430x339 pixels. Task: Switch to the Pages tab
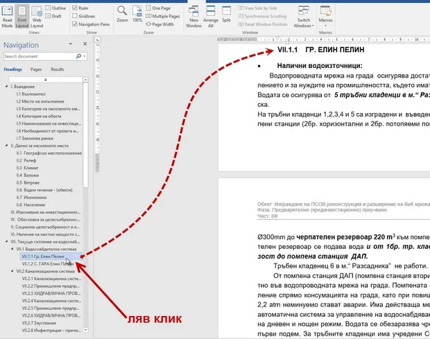pyautogui.click(x=36, y=69)
